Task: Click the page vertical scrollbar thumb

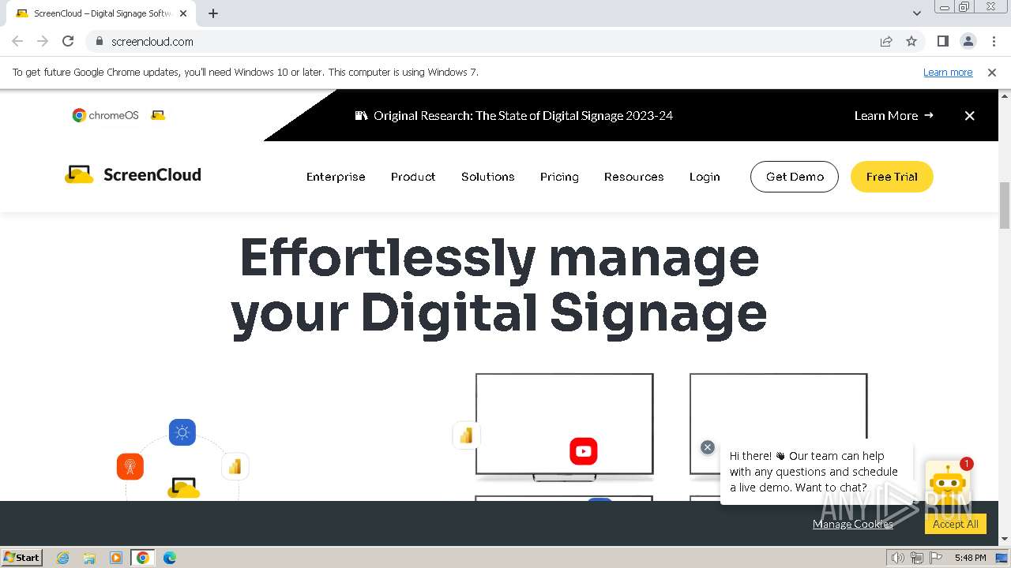Action: pyautogui.click(x=1005, y=204)
